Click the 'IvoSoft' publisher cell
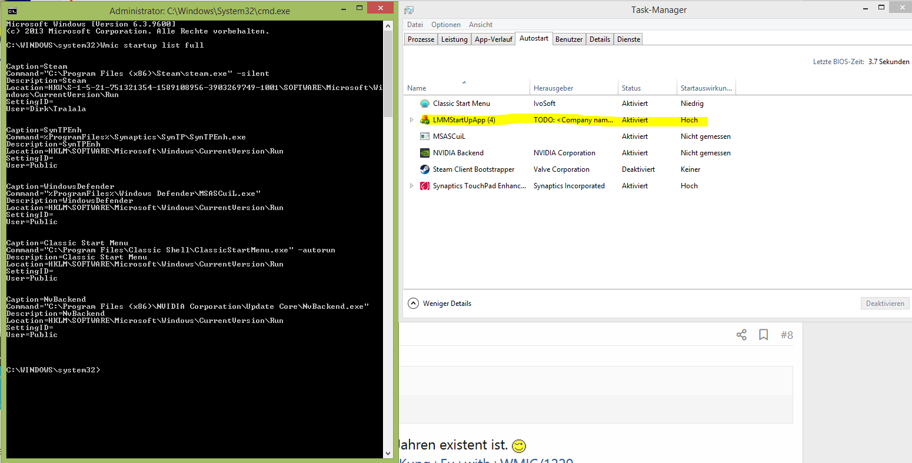Screen dimensions: 912x463 544,104
